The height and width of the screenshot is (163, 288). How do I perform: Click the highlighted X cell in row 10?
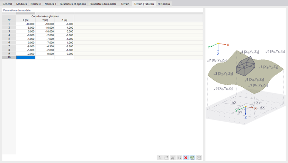pyautogui.click(x=26, y=58)
